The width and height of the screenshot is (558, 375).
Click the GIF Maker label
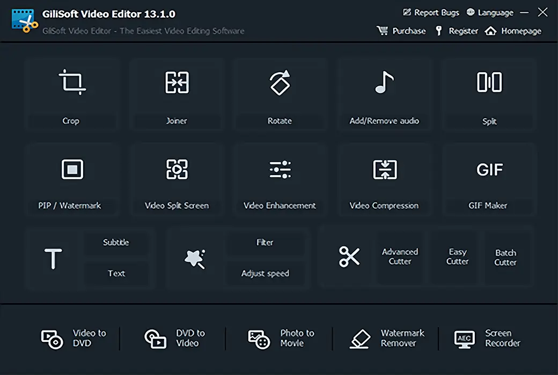point(488,206)
